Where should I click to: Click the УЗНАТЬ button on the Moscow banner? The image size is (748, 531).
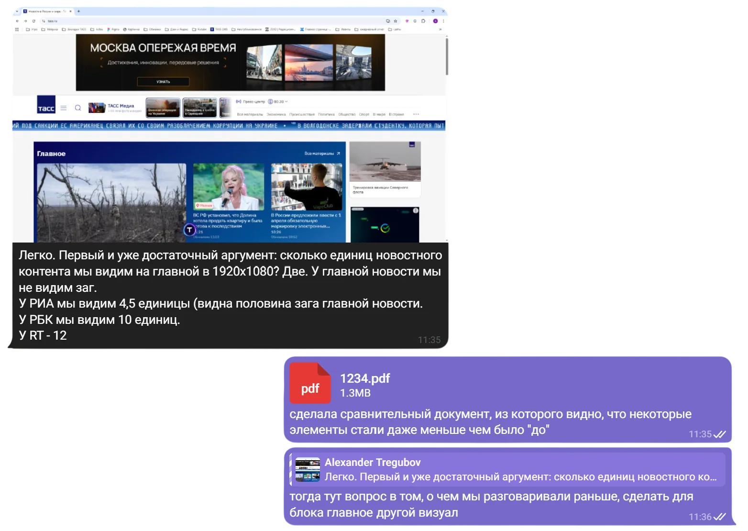[163, 82]
